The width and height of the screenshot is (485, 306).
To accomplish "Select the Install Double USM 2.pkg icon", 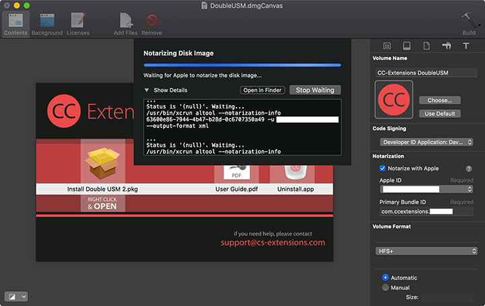I will coord(102,163).
